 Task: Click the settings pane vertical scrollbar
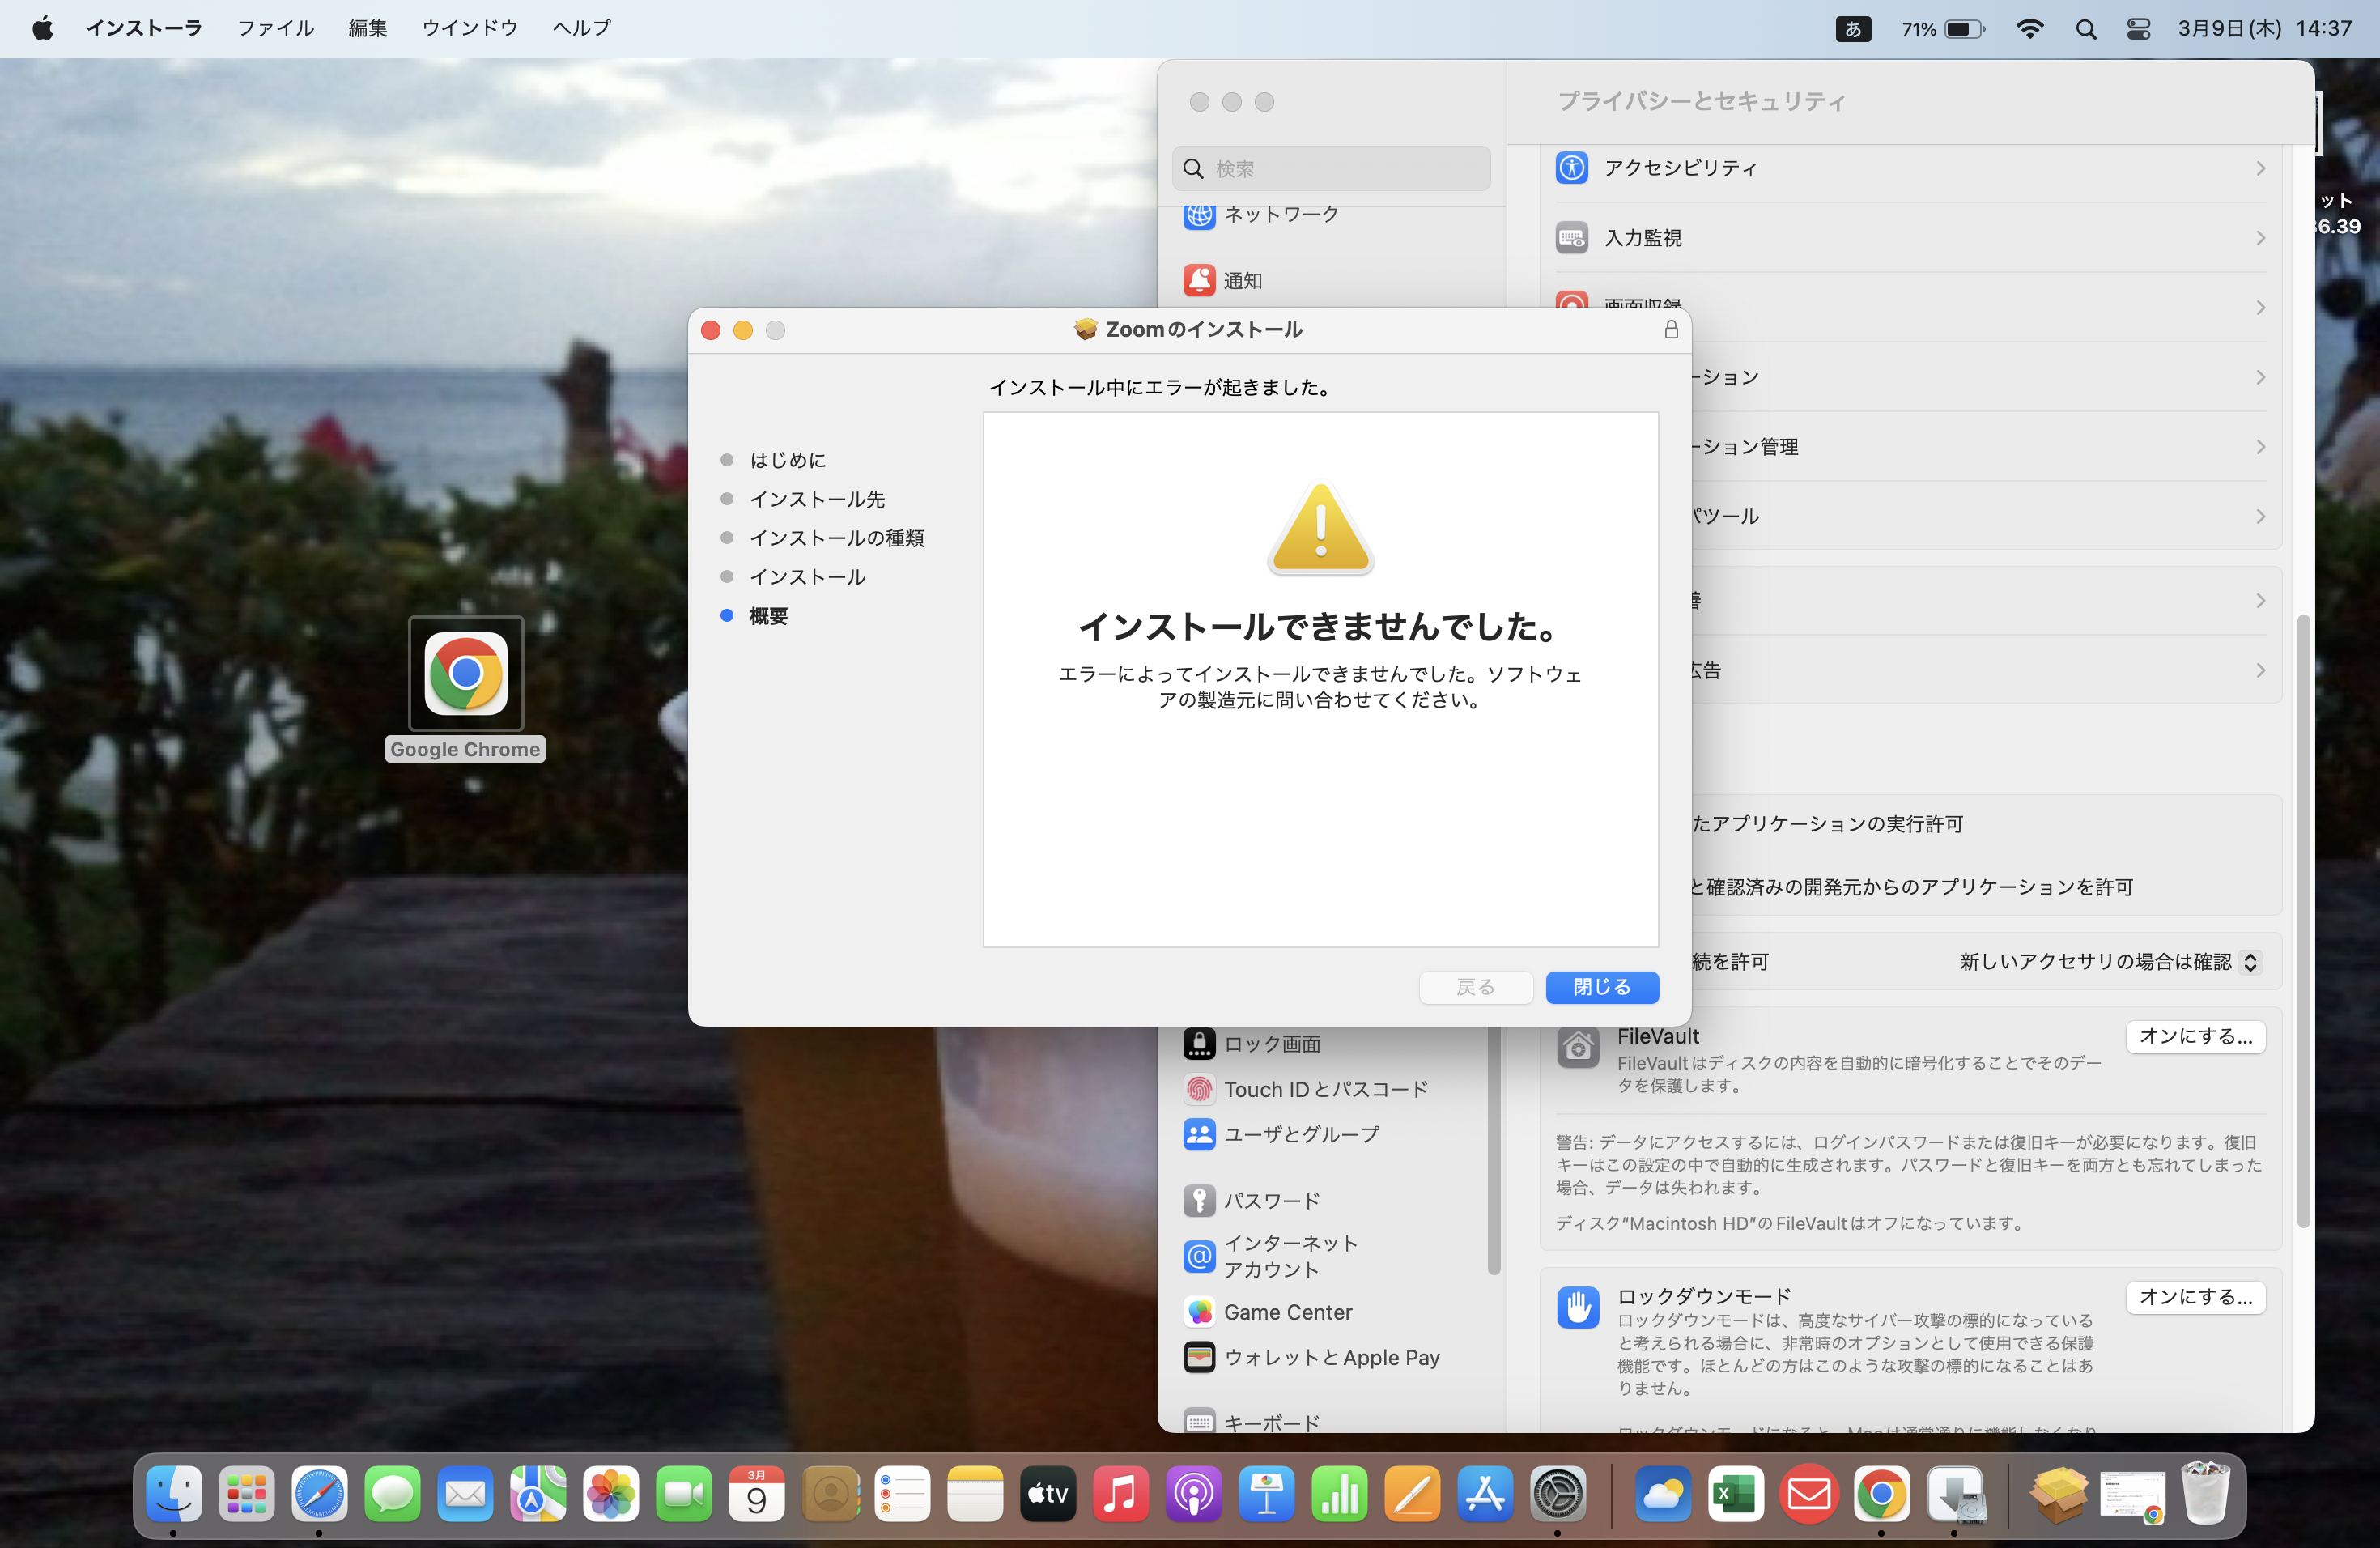(2303, 920)
